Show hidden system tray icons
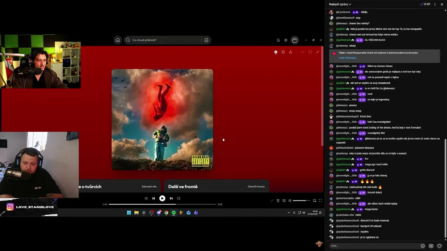The image size is (447, 251). pos(288,213)
